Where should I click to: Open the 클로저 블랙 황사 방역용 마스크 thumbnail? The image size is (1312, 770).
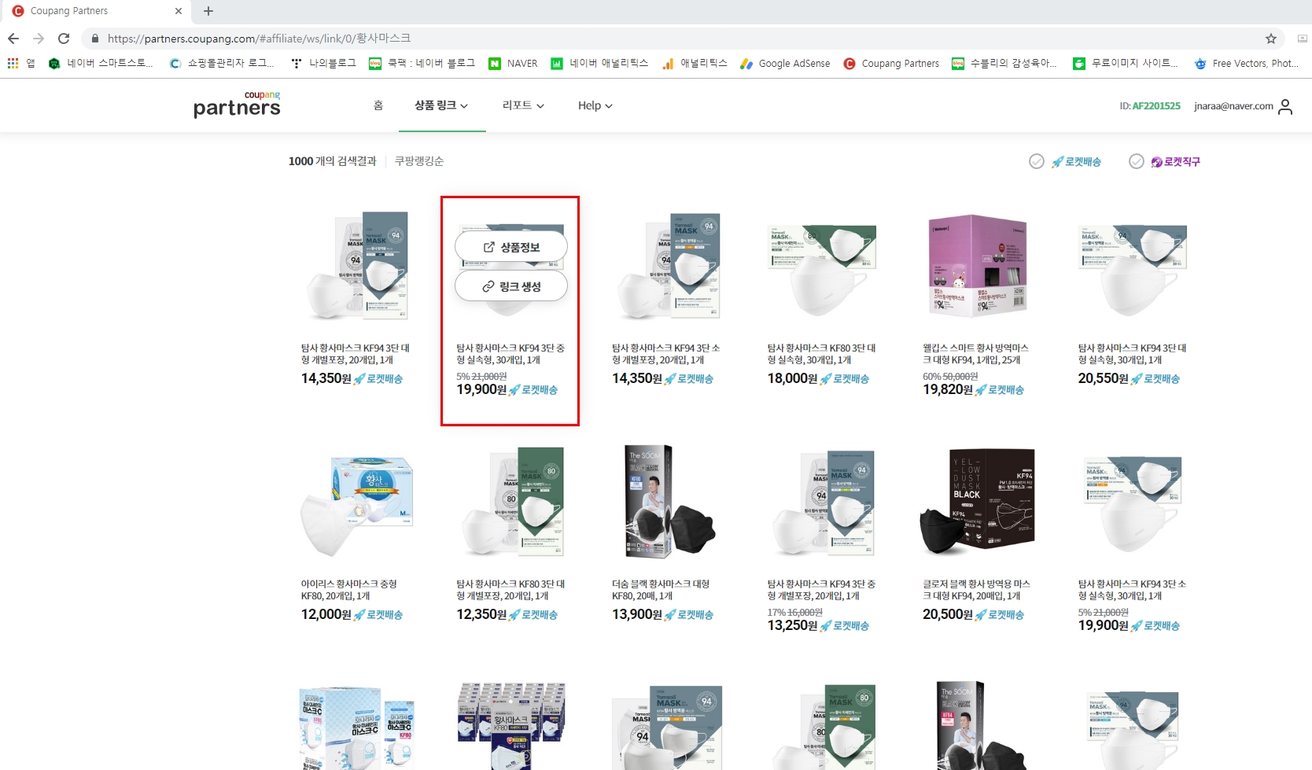(978, 502)
